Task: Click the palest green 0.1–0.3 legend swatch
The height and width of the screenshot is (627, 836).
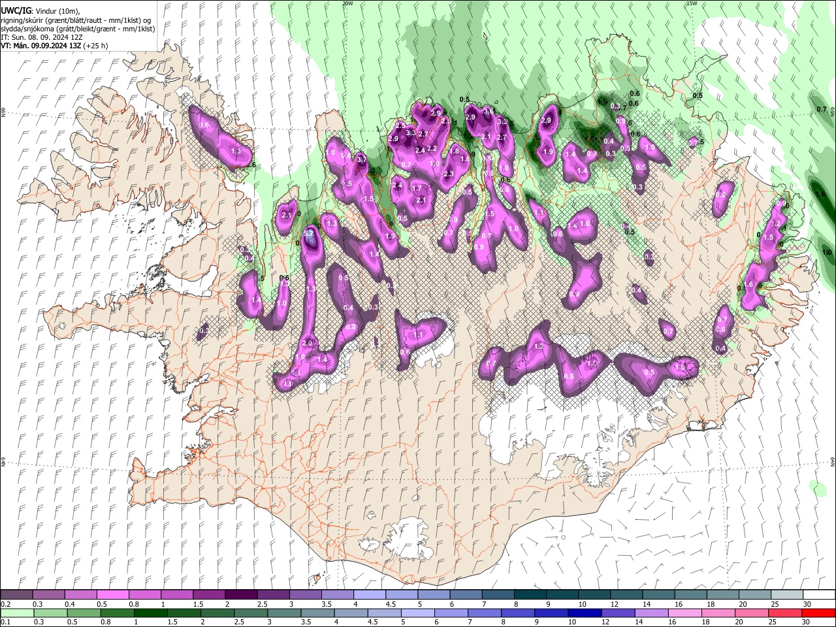Action: (17, 613)
